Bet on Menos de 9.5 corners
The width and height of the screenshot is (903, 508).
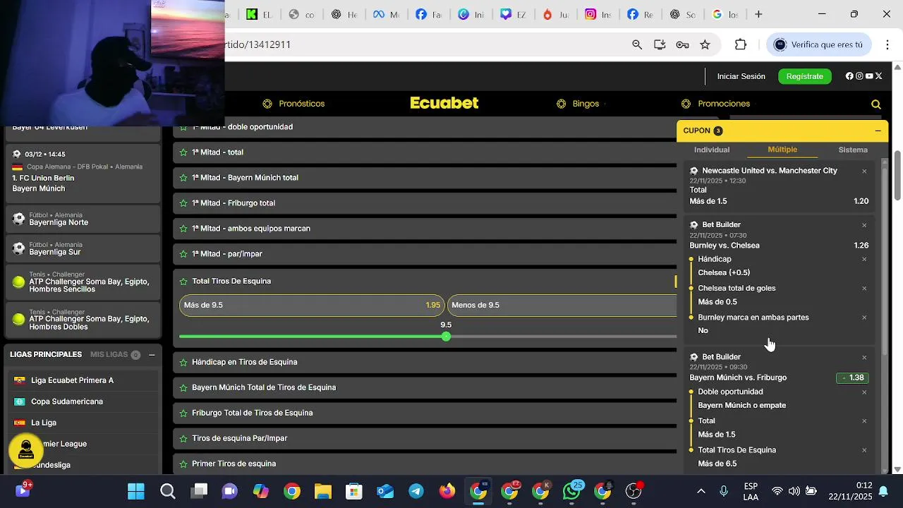[x=562, y=306]
